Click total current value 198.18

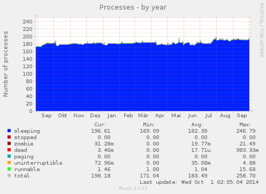(x=101, y=176)
